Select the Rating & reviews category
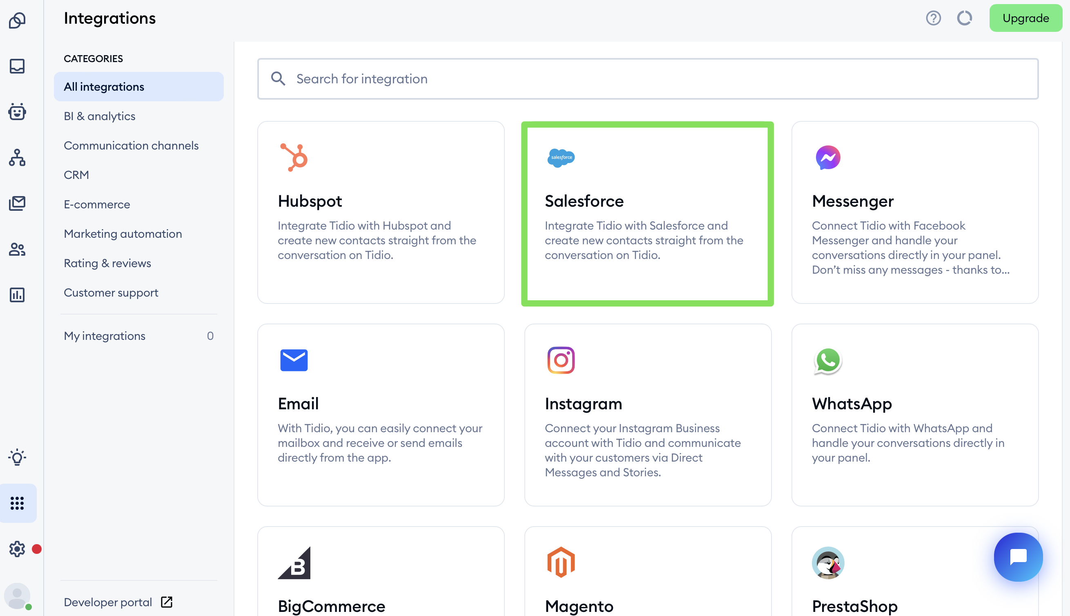Screen dimensions: 1070x616 [107, 263]
